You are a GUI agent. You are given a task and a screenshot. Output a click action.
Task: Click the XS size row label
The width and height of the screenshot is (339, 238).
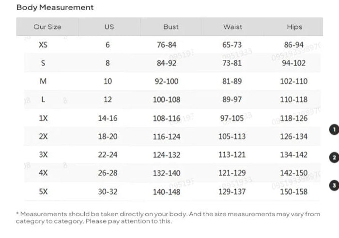pos(43,45)
